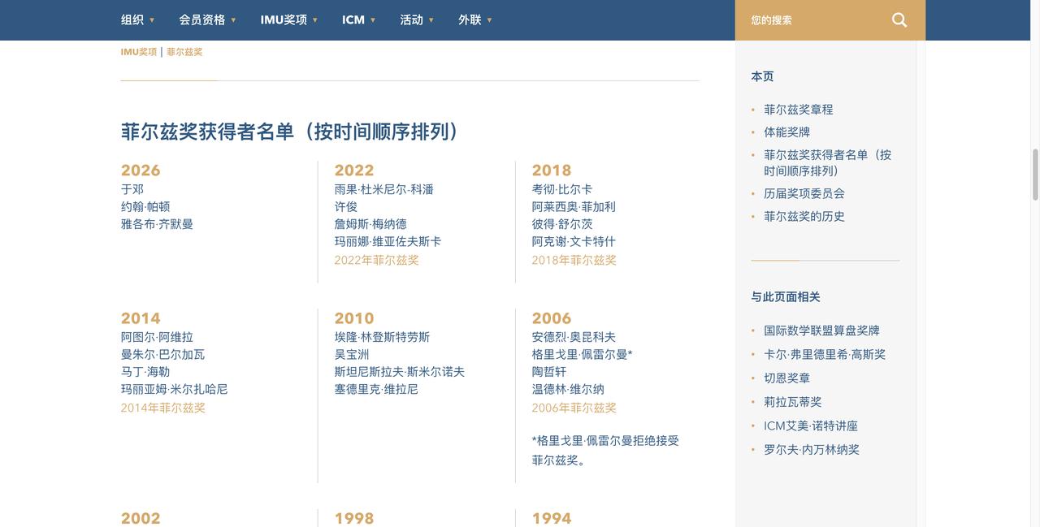Click the 2022 year heading
Screen dimensions: 1040x527
(x=354, y=171)
